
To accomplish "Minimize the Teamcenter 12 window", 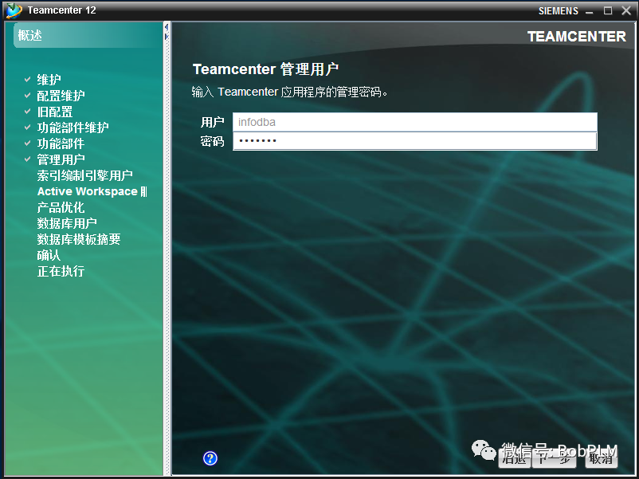I will [x=590, y=11].
